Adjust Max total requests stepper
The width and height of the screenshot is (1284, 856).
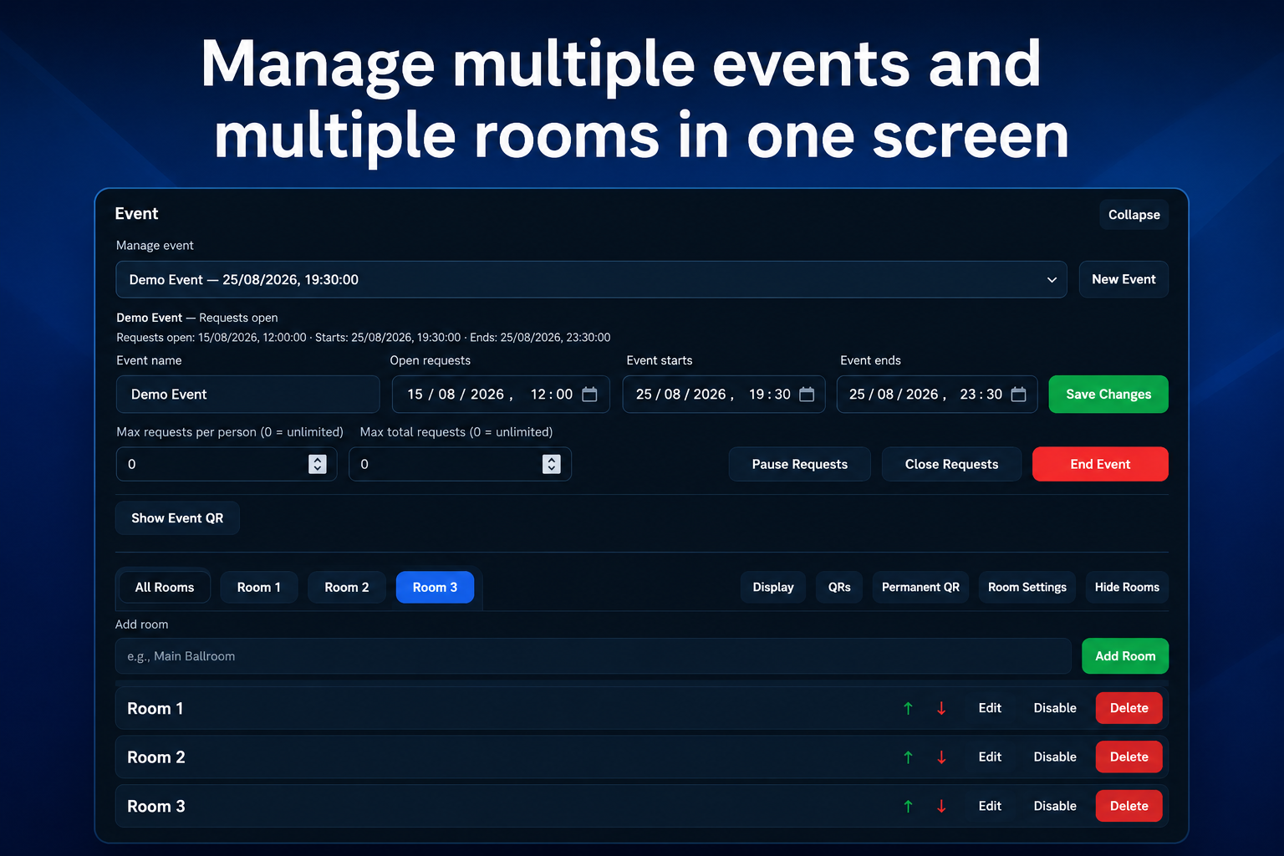552,464
